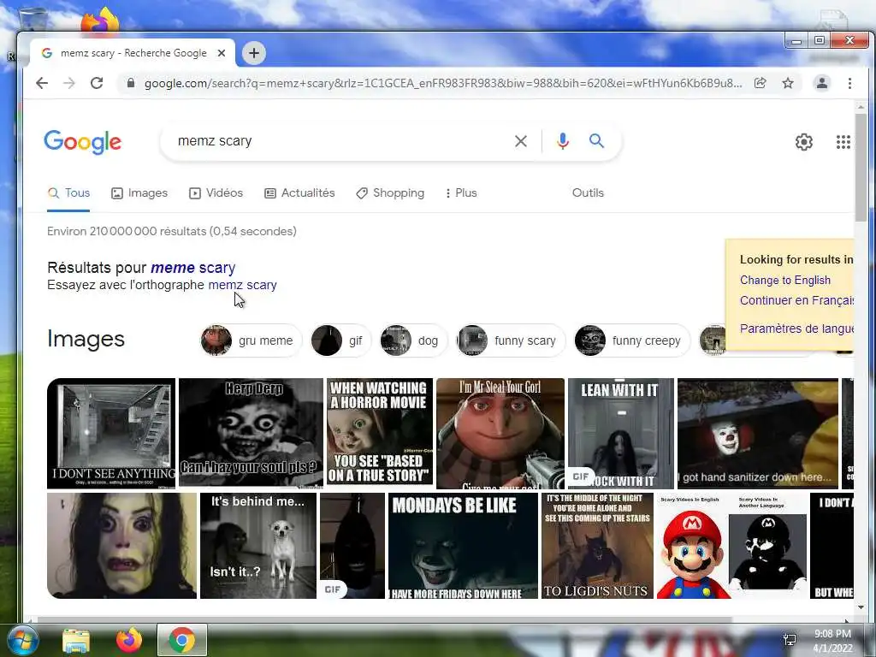Bookmark this page with the star icon

788,83
